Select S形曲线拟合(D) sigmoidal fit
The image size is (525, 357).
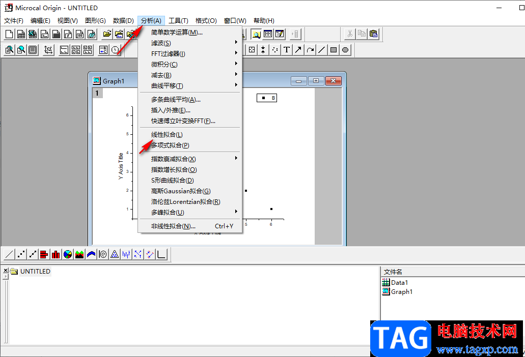[190, 181]
